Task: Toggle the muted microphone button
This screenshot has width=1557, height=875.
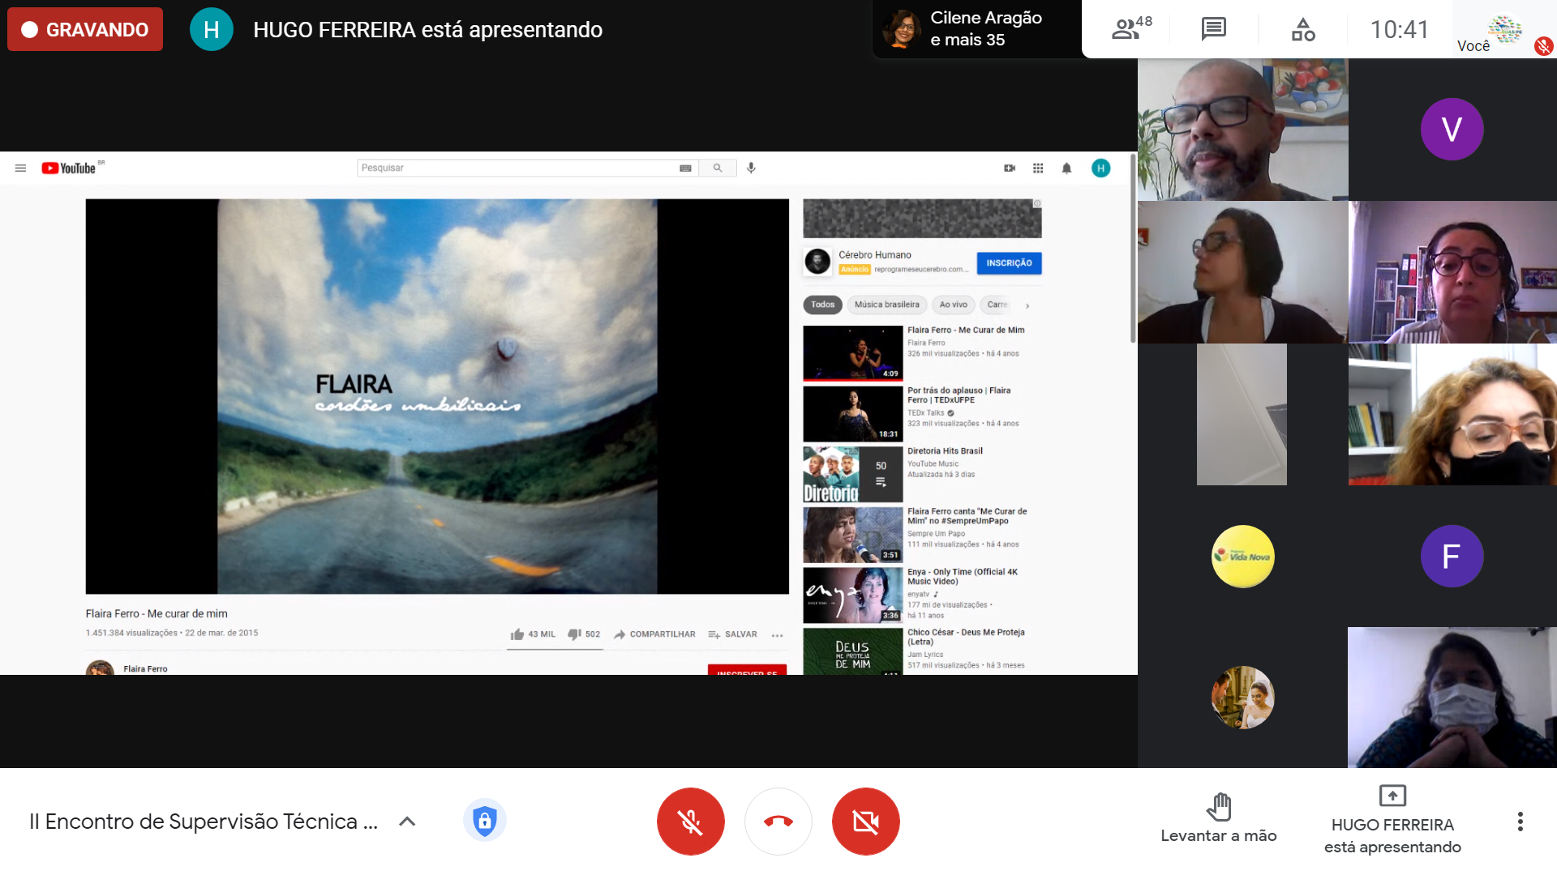Action: (x=690, y=822)
